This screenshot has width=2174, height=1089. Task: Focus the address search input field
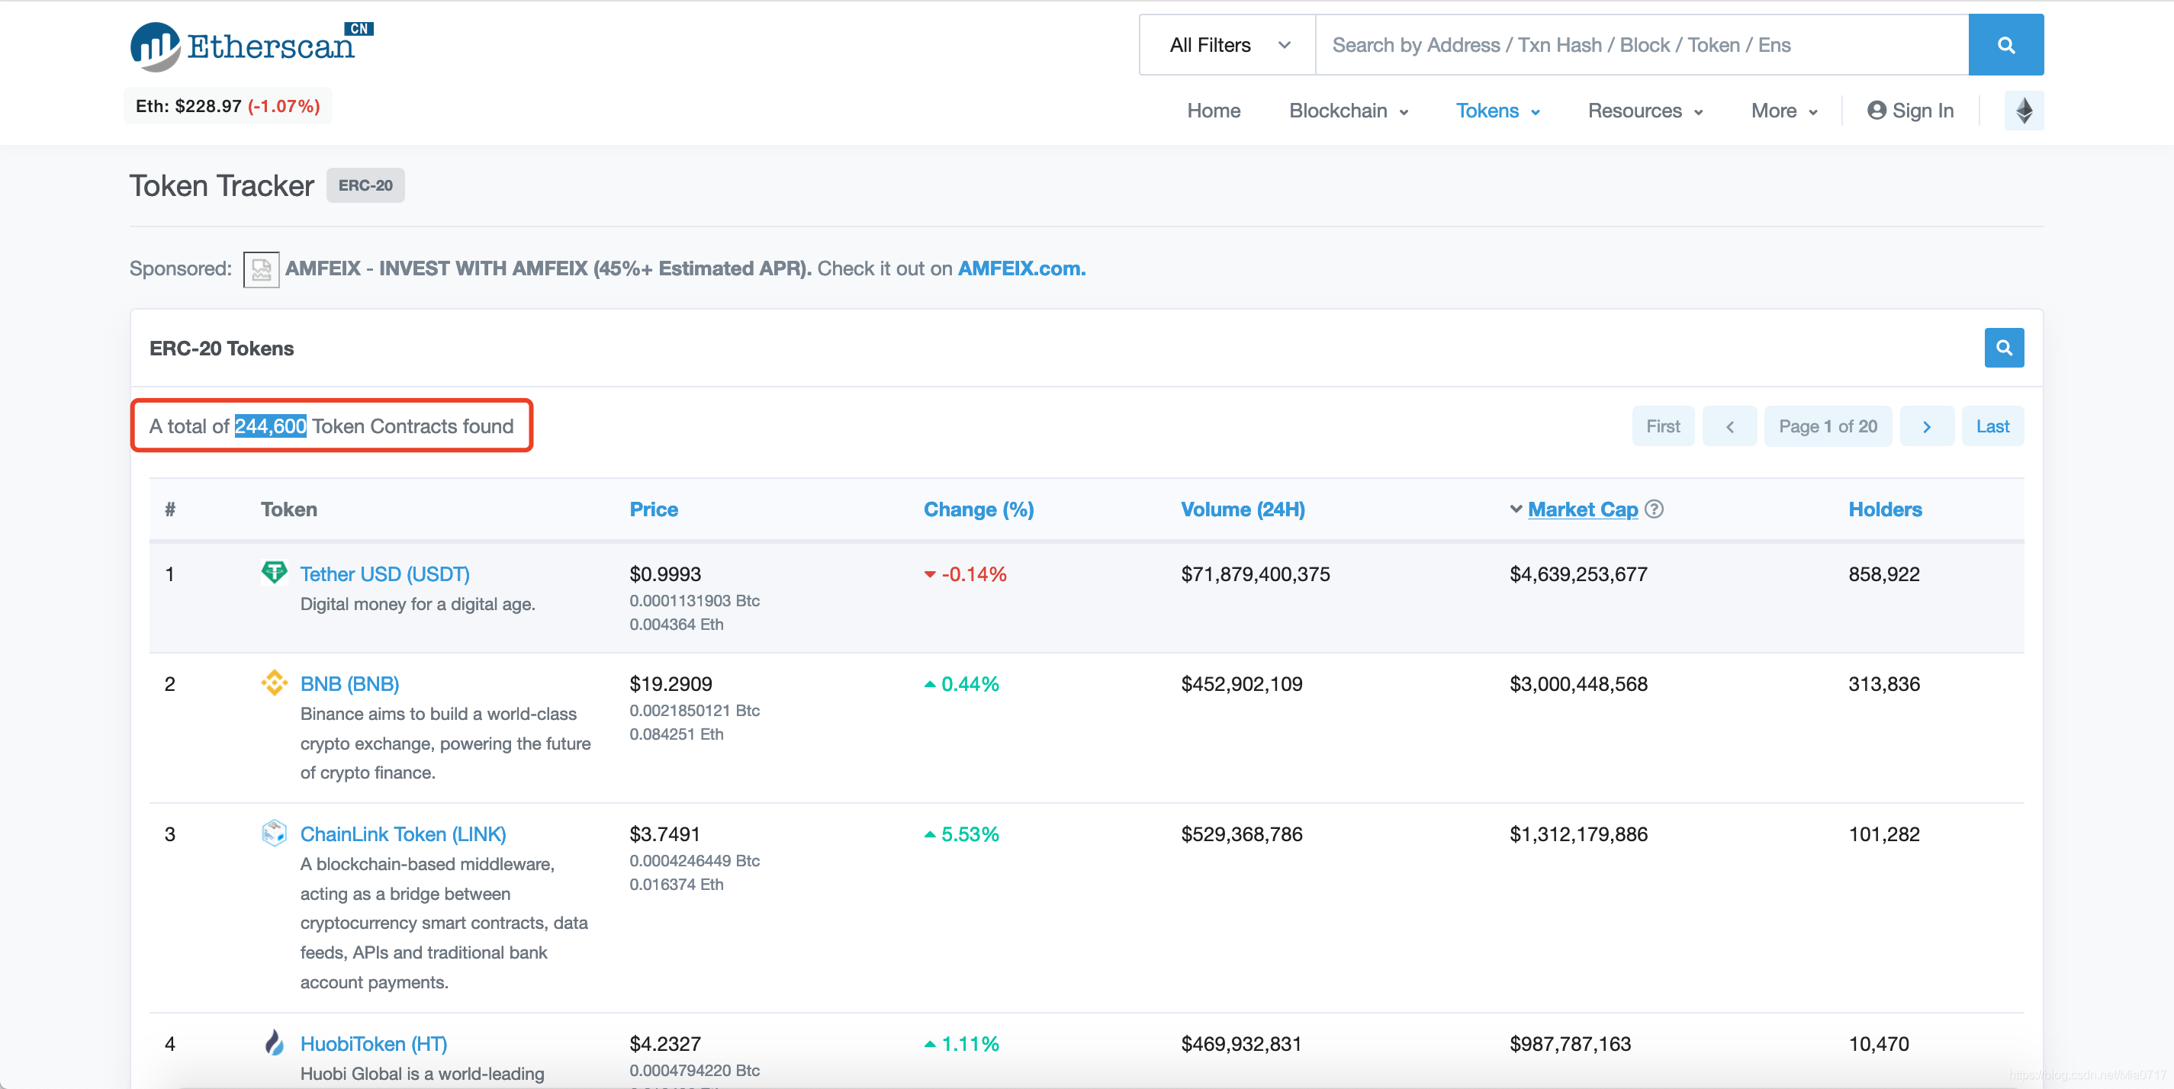point(1641,45)
